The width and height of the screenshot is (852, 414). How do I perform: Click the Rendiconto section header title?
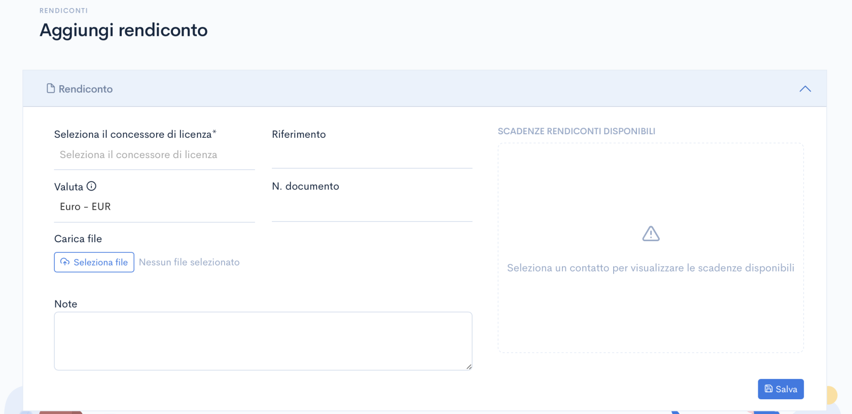tap(86, 89)
